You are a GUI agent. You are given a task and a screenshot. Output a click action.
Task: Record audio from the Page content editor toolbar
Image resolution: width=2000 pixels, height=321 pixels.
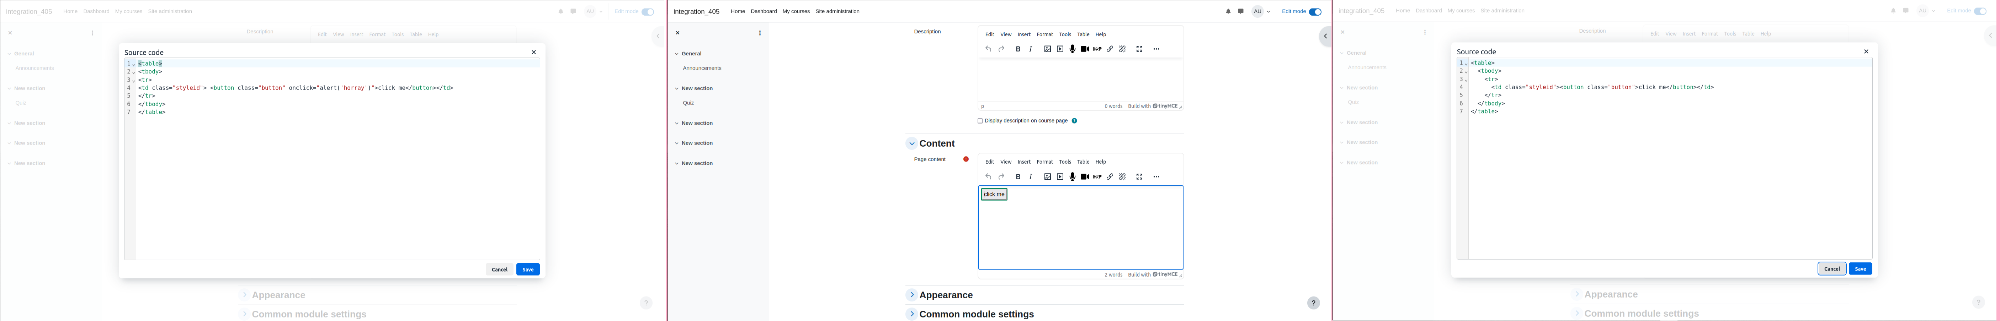coord(1072,177)
